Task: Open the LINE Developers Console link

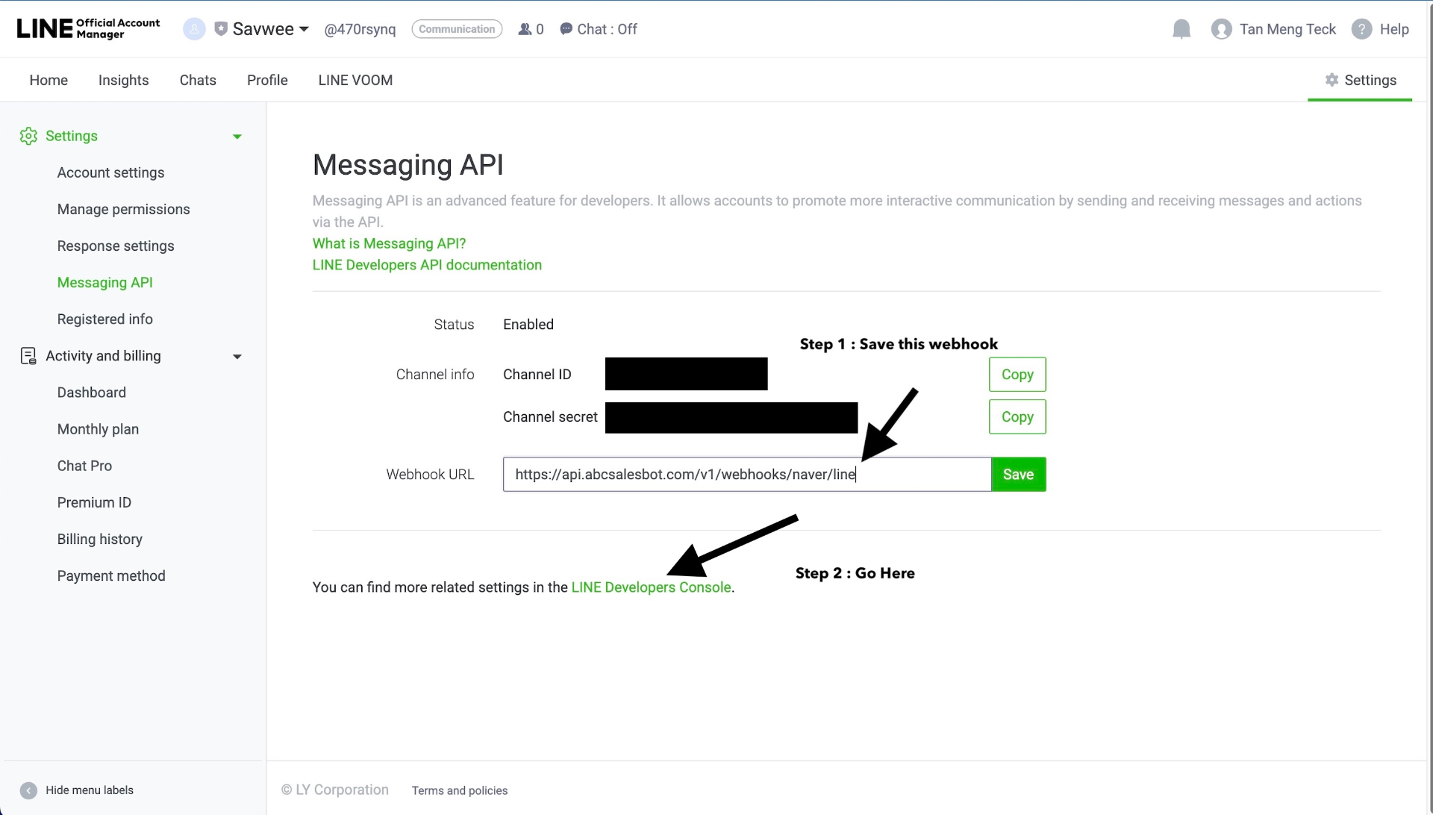Action: click(x=651, y=587)
